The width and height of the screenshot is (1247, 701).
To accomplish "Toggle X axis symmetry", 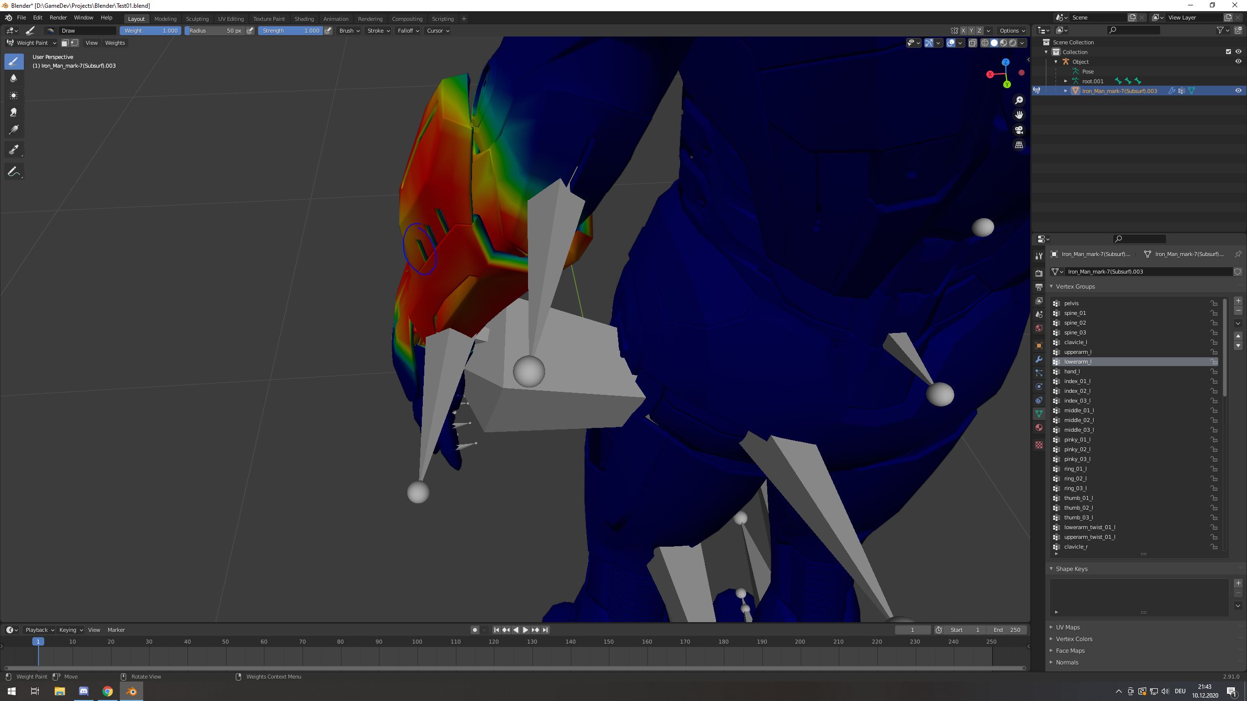I will coord(963,31).
